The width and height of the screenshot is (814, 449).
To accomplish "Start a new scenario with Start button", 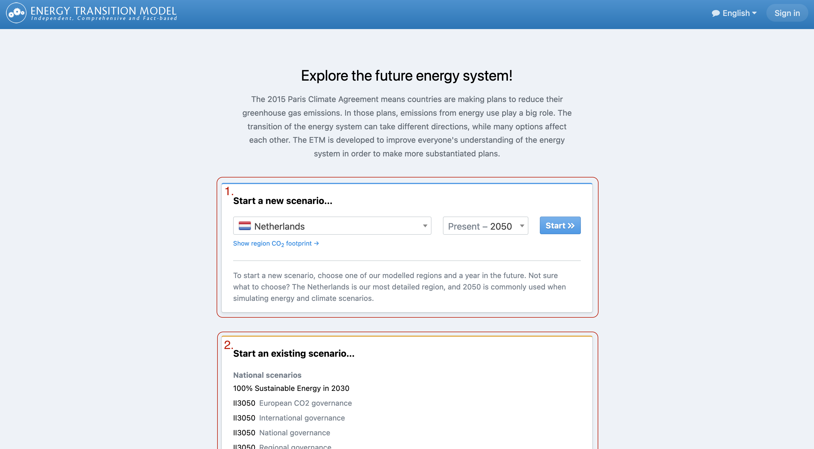I will click(560, 226).
